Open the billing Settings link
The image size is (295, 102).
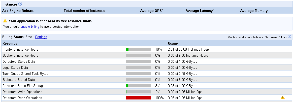point(41,37)
